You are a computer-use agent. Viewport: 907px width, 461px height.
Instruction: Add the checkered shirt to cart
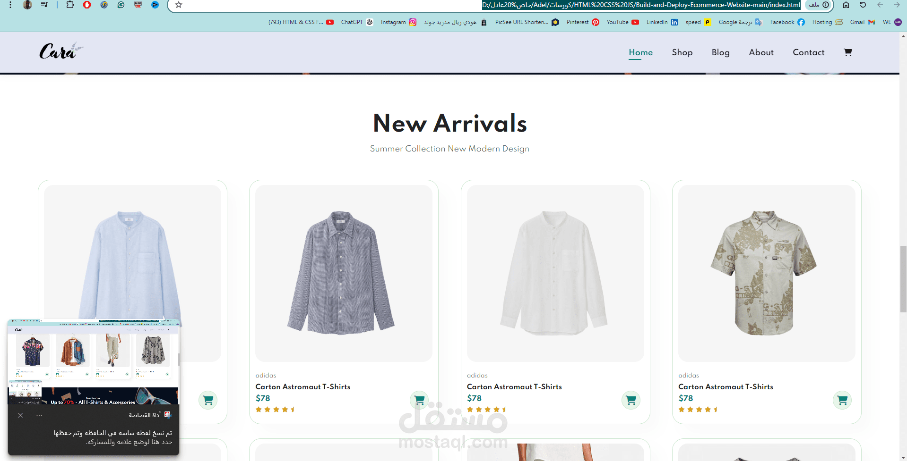419,400
